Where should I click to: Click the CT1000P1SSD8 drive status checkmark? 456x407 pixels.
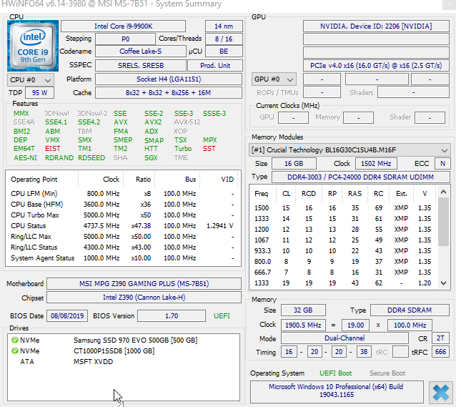(15, 350)
